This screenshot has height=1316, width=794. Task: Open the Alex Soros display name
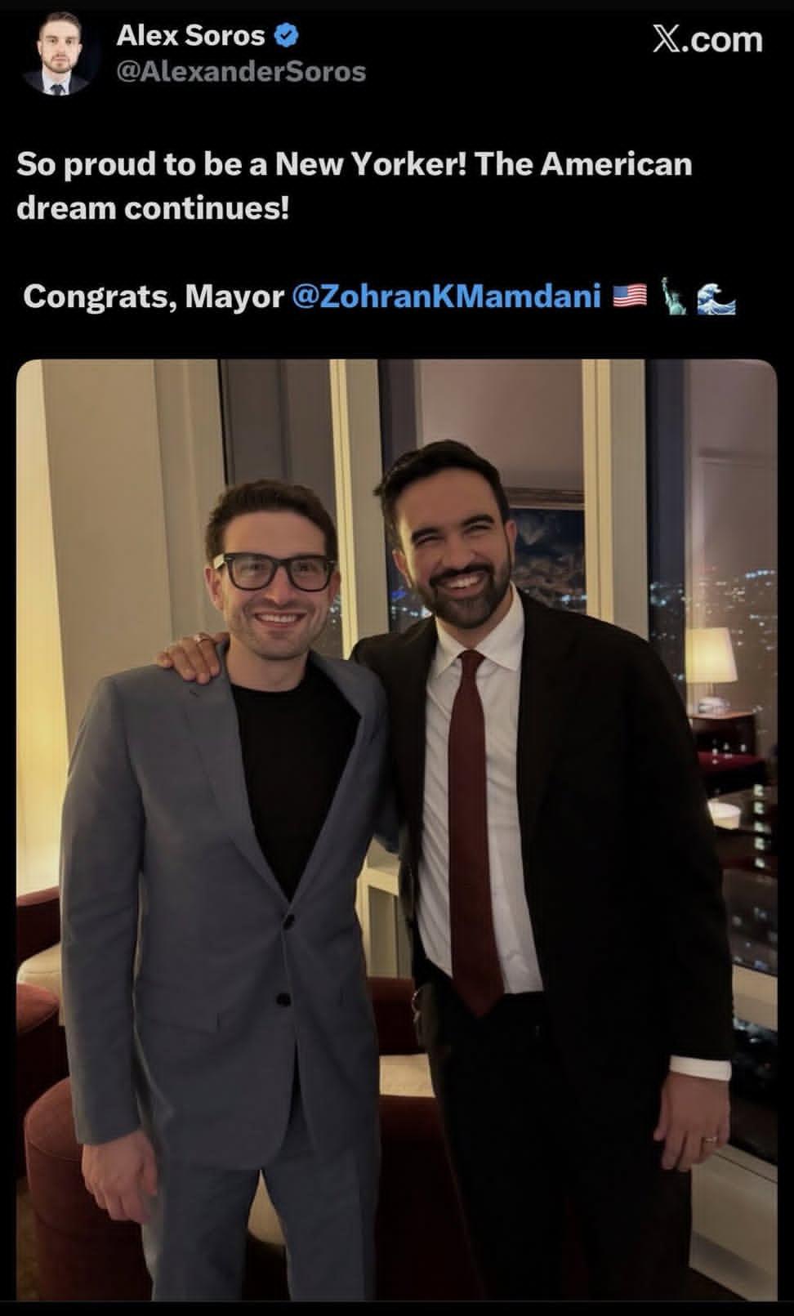click(191, 35)
